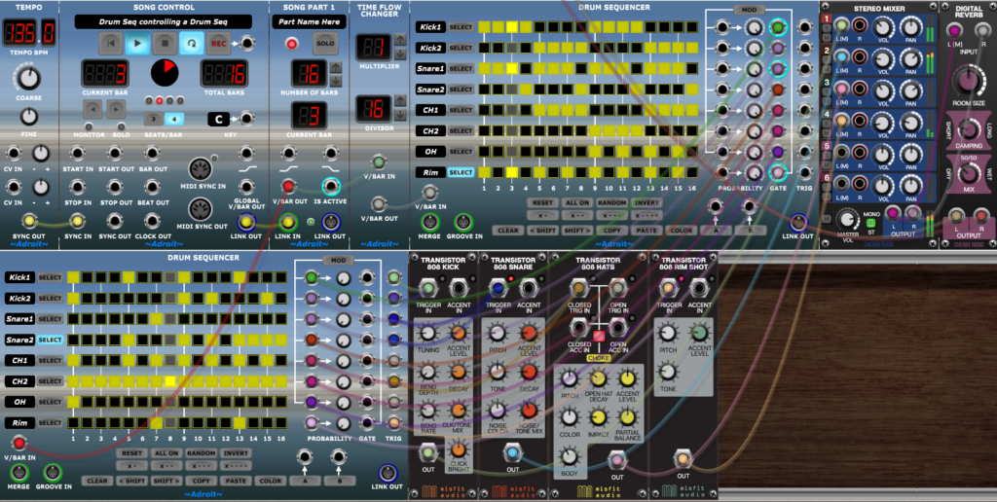Click the Time Flow Changer V/BAR IN jack
The height and width of the screenshot is (502, 997).
379,161
